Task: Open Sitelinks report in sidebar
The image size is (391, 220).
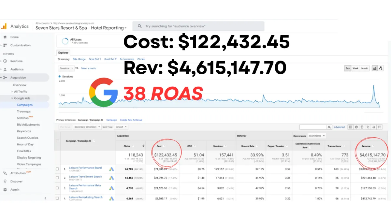Action: (x=23, y=118)
